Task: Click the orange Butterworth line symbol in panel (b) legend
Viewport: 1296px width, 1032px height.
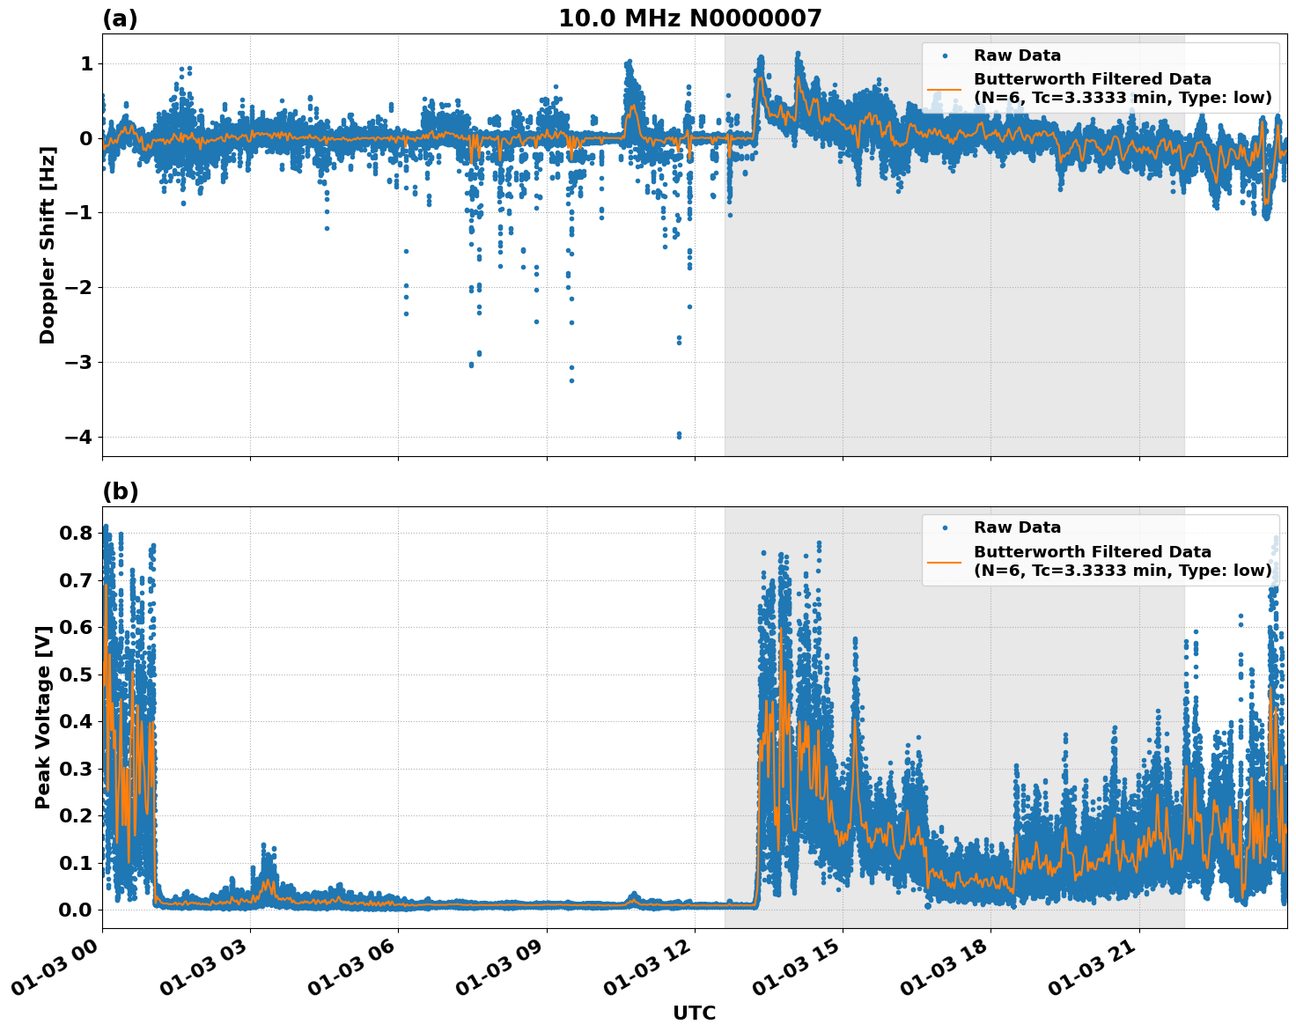Action: pos(944,562)
